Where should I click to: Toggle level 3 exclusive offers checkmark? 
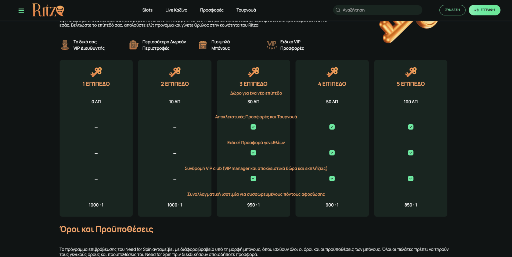click(253, 127)
